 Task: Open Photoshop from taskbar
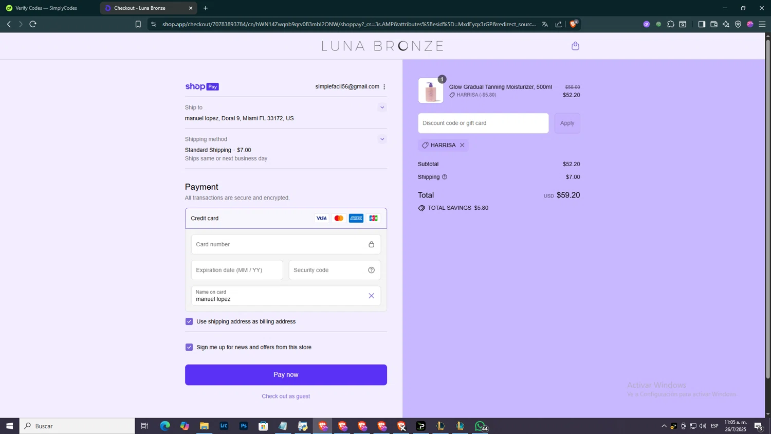click(x=244, y=426)
